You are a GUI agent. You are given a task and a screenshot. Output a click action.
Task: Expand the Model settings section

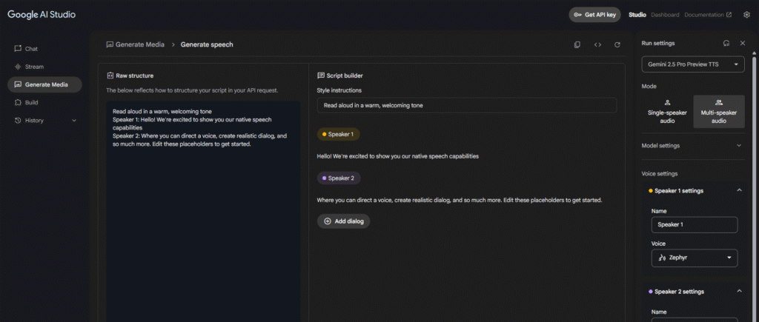point(693,146)
